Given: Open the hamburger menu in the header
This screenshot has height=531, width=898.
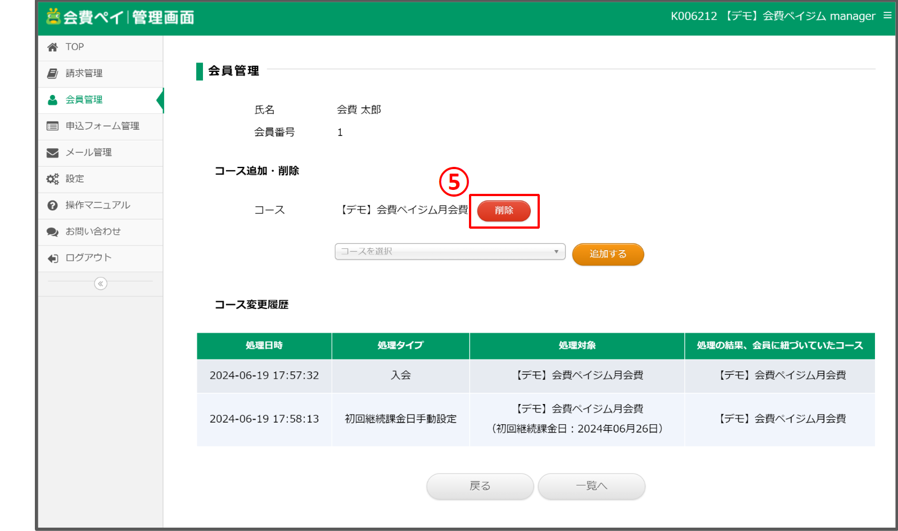Looking at the screenshot, I should 887,16.
